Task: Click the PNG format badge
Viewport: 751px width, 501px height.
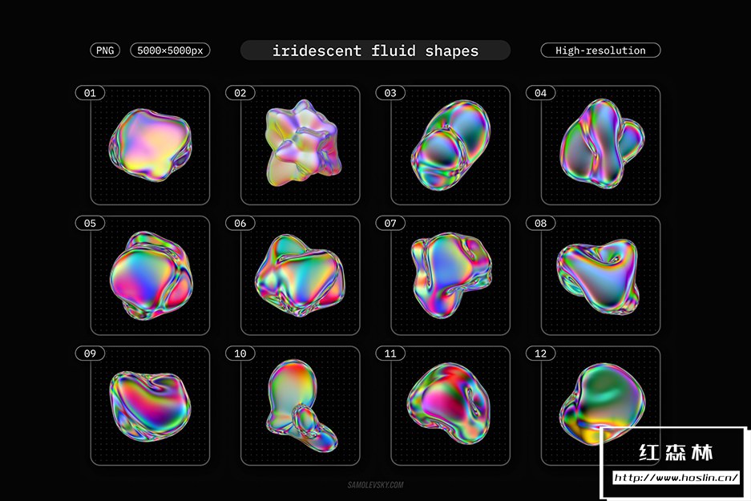Action: coord(105,51)
